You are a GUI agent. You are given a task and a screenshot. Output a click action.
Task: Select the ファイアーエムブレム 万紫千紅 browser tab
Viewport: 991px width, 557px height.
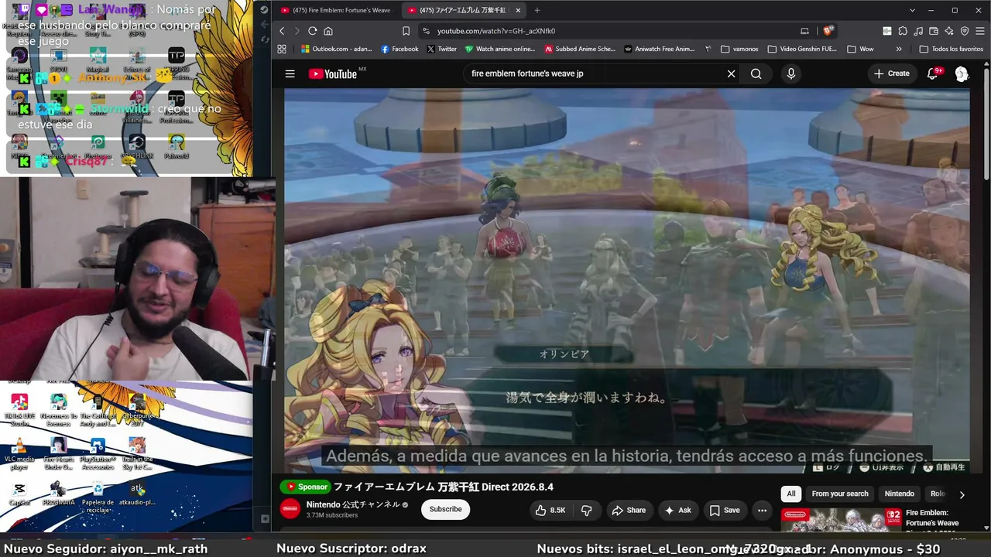(x=463, y=10)
